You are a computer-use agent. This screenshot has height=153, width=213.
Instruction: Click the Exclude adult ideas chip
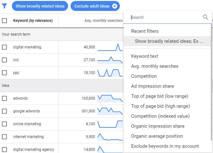click(95, 6)
